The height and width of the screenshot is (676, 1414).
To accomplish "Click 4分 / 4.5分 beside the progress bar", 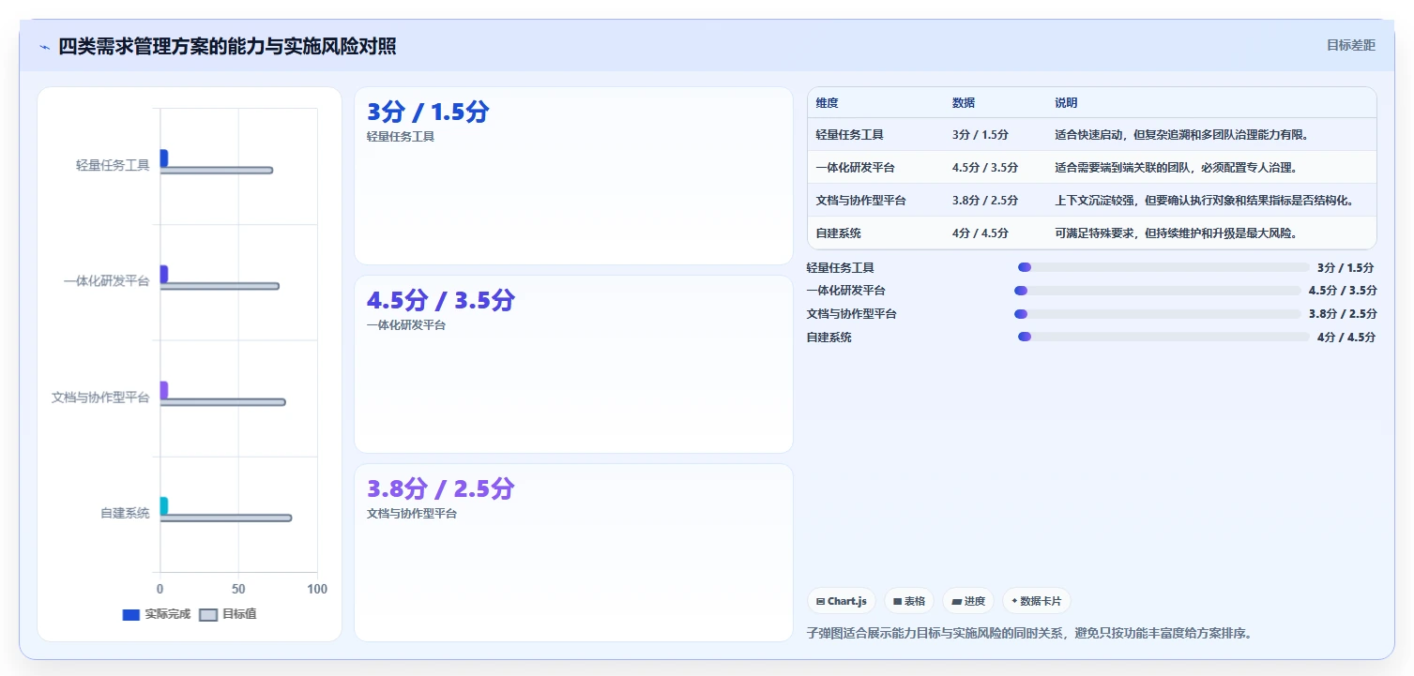I will 1346,337.
